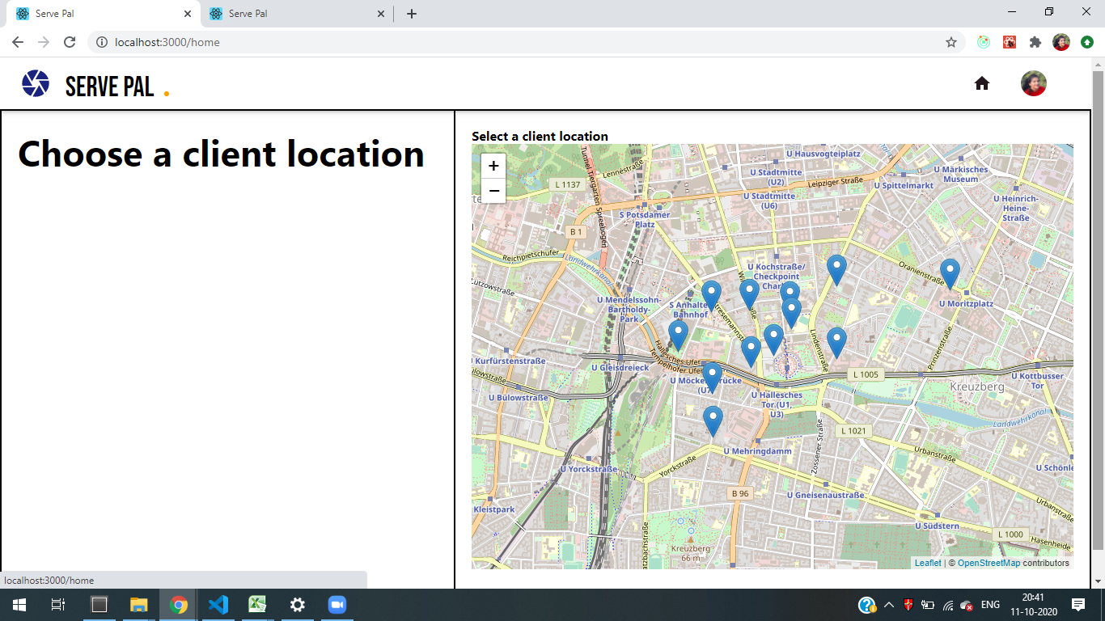Select the marker at Anhalter Bahnhof
Screen dimensions: 1105x621
pyautogui.click(x=711, y=294)
